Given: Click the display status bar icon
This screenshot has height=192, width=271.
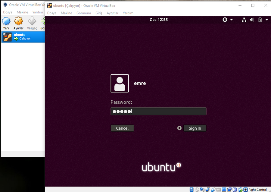Looking at the screenshot, I should (224, 190).
